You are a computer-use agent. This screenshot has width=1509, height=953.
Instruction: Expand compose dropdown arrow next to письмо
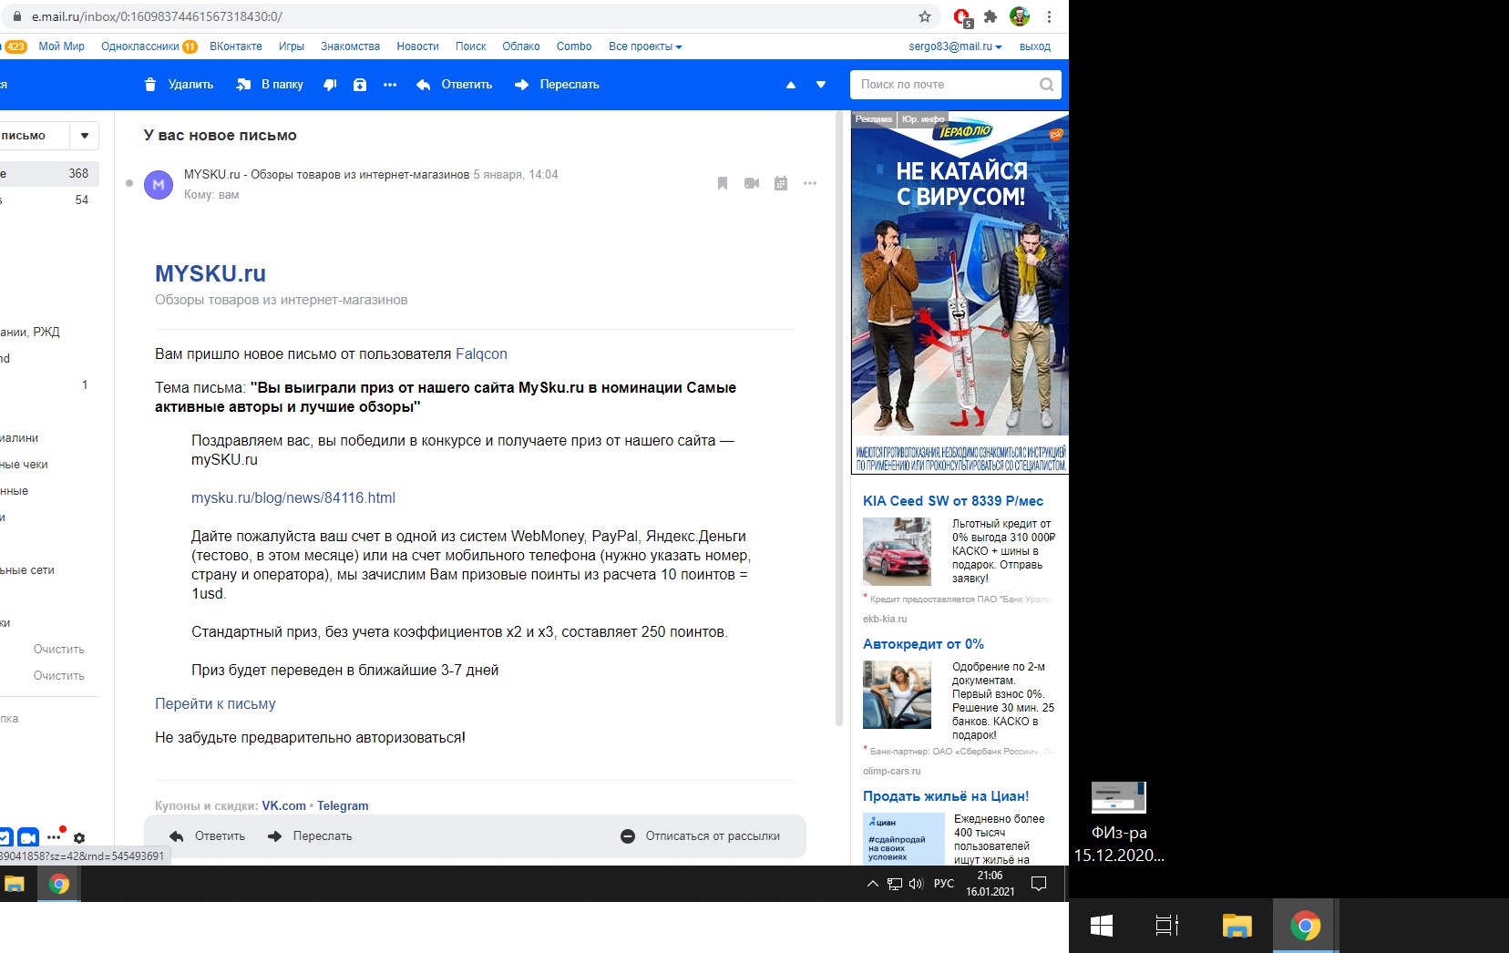85,136
